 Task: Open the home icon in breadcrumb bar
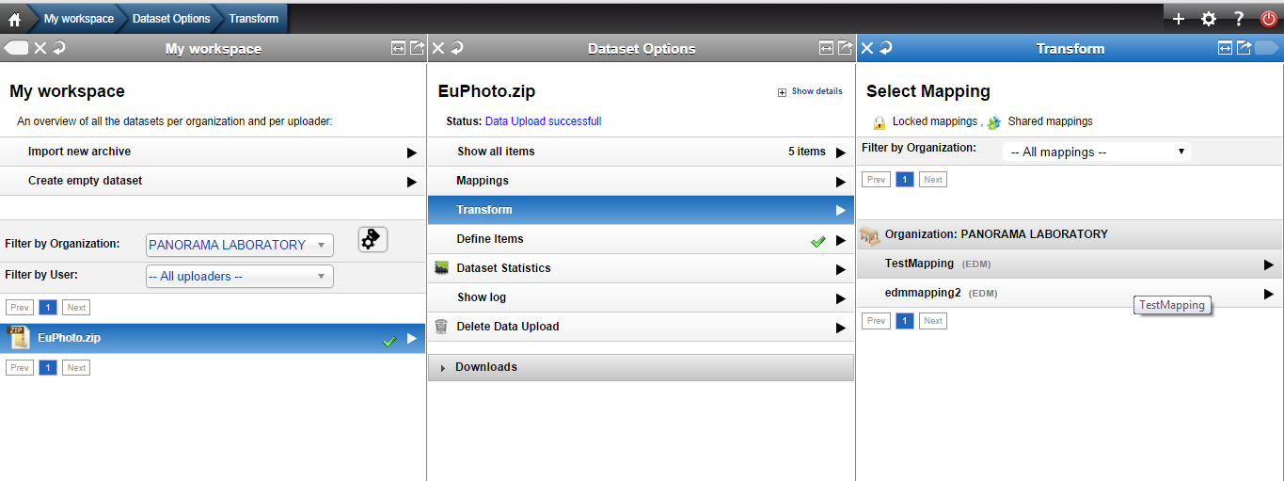click(14, 19)
